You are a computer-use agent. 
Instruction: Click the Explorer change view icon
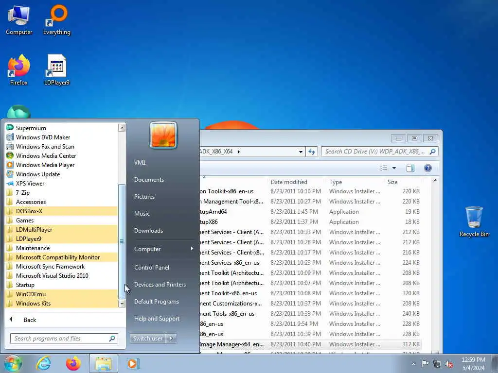click(x=383, y=168)
